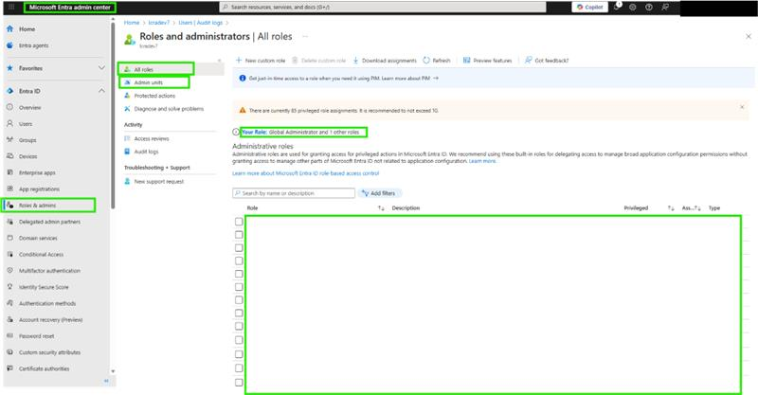Open Custom security attributes
The image size is (758, 395).
[x=50, y=352]
